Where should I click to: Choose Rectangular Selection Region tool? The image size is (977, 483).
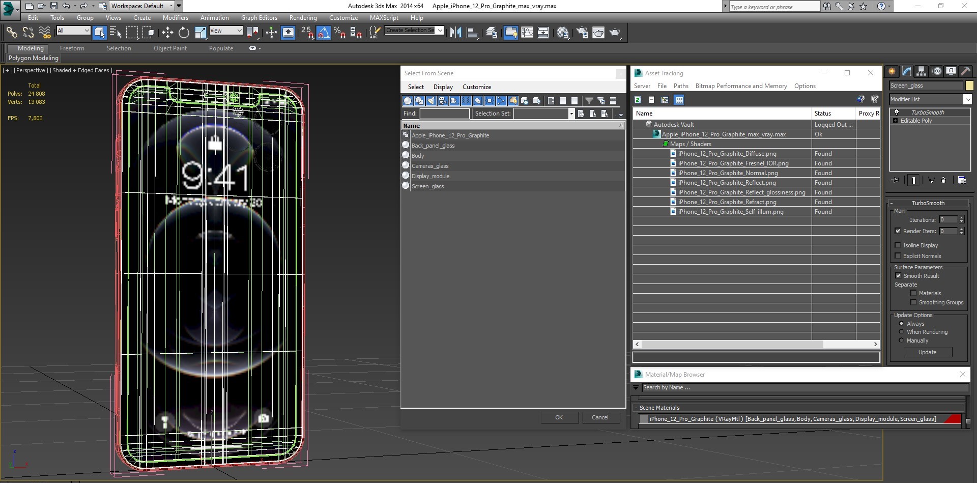point(132,33)
